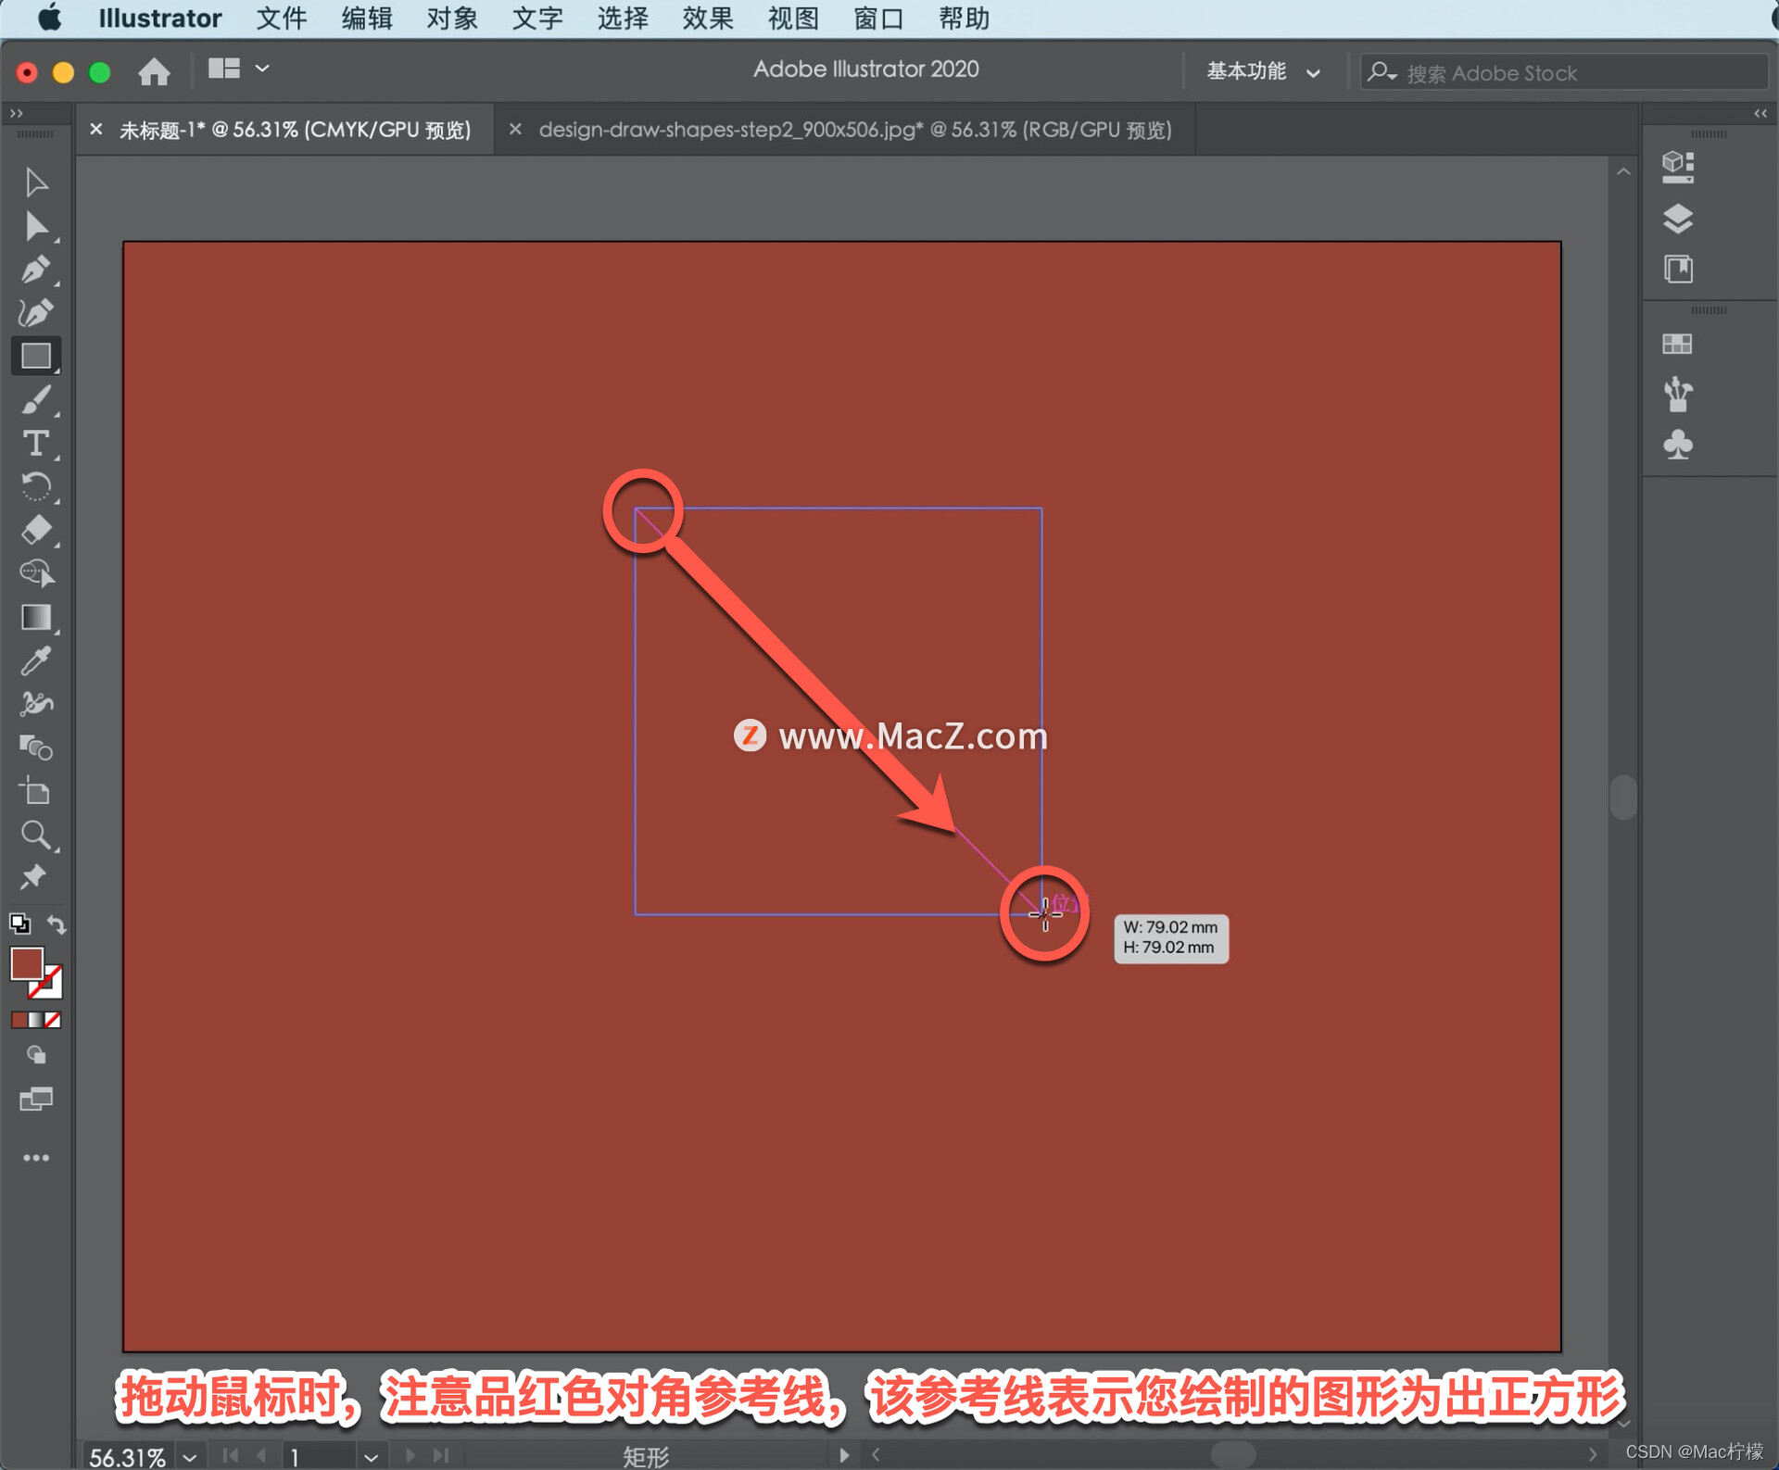Select the Paintbrush tool
This screenshot has height=1470, width=1779.
click(35, 400)
